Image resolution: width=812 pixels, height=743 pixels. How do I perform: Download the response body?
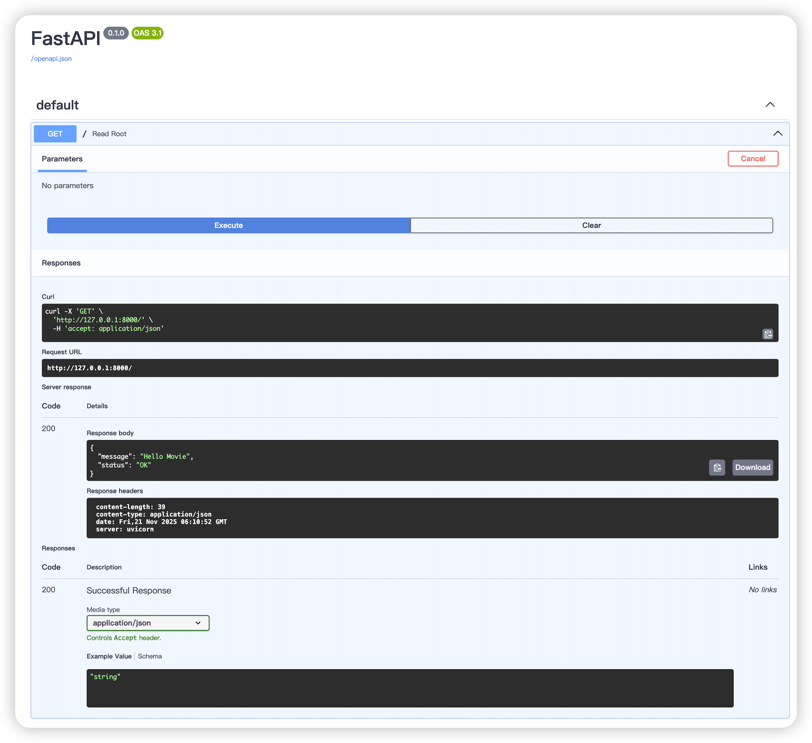(752, 468)
